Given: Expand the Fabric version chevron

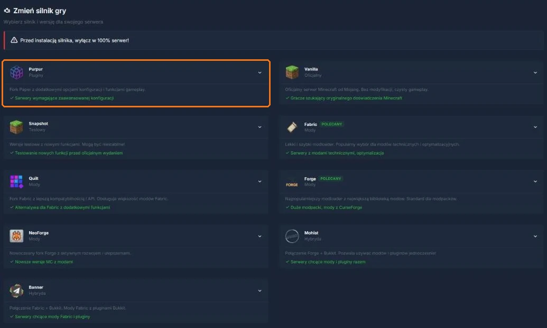Looking at the screenshot, I should click(x=535, y=127).
